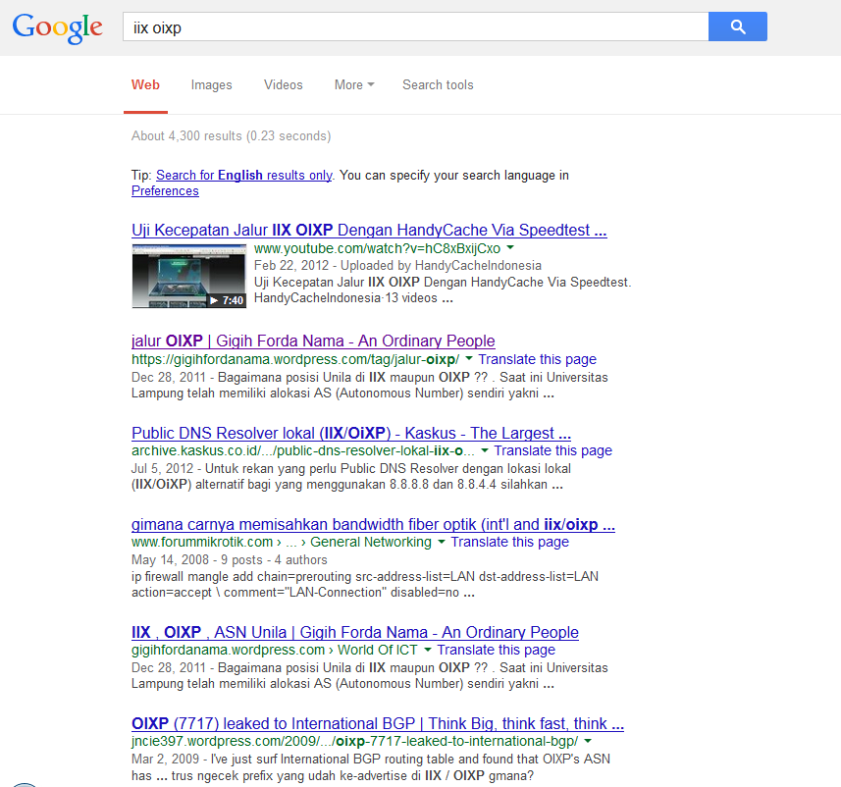Open 'OIXP (7717) leaked to International BGP' result
The image size is (841, 787).
(378, 723)
